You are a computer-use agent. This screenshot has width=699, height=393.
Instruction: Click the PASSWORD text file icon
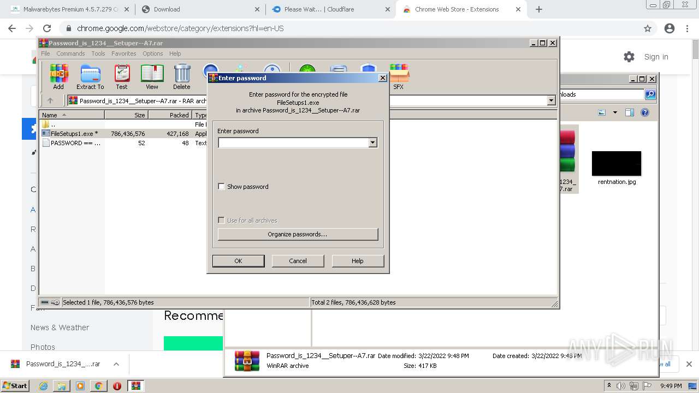tap(46, 143)
